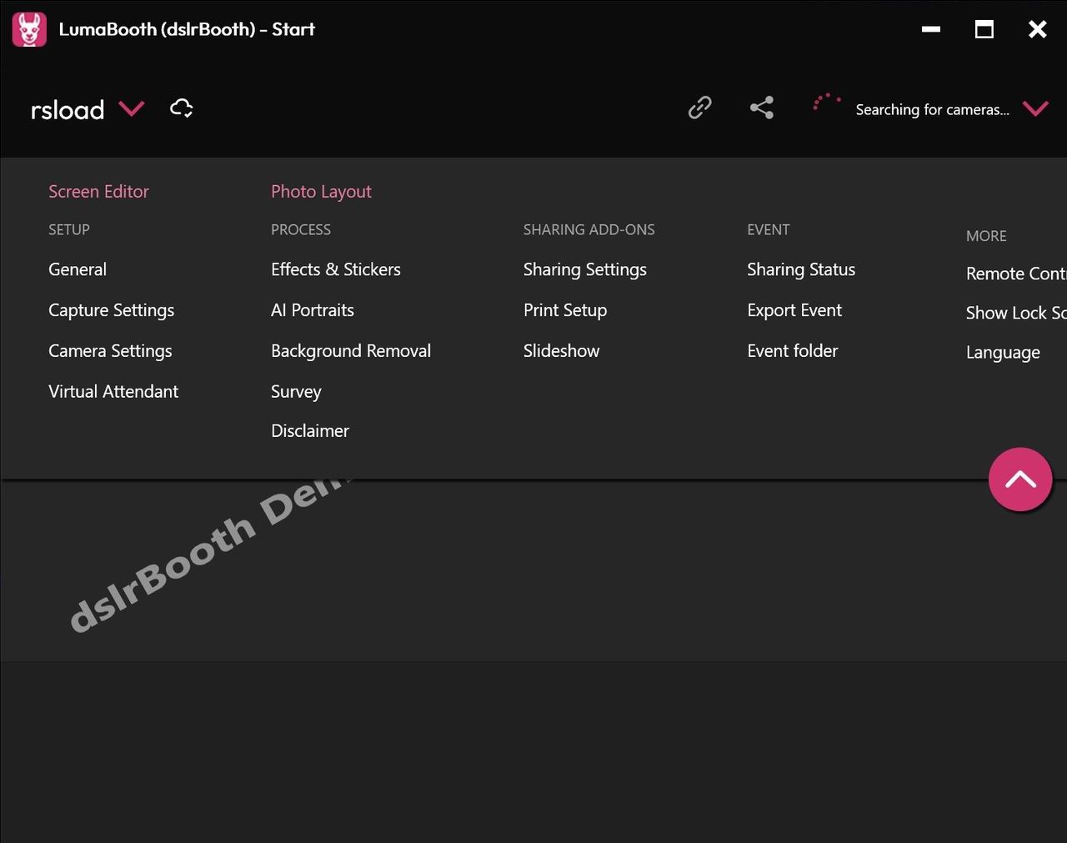Viewport: 1067px width, 843px height.
Task: Click the share icon in header
Action: click(762, 108)
